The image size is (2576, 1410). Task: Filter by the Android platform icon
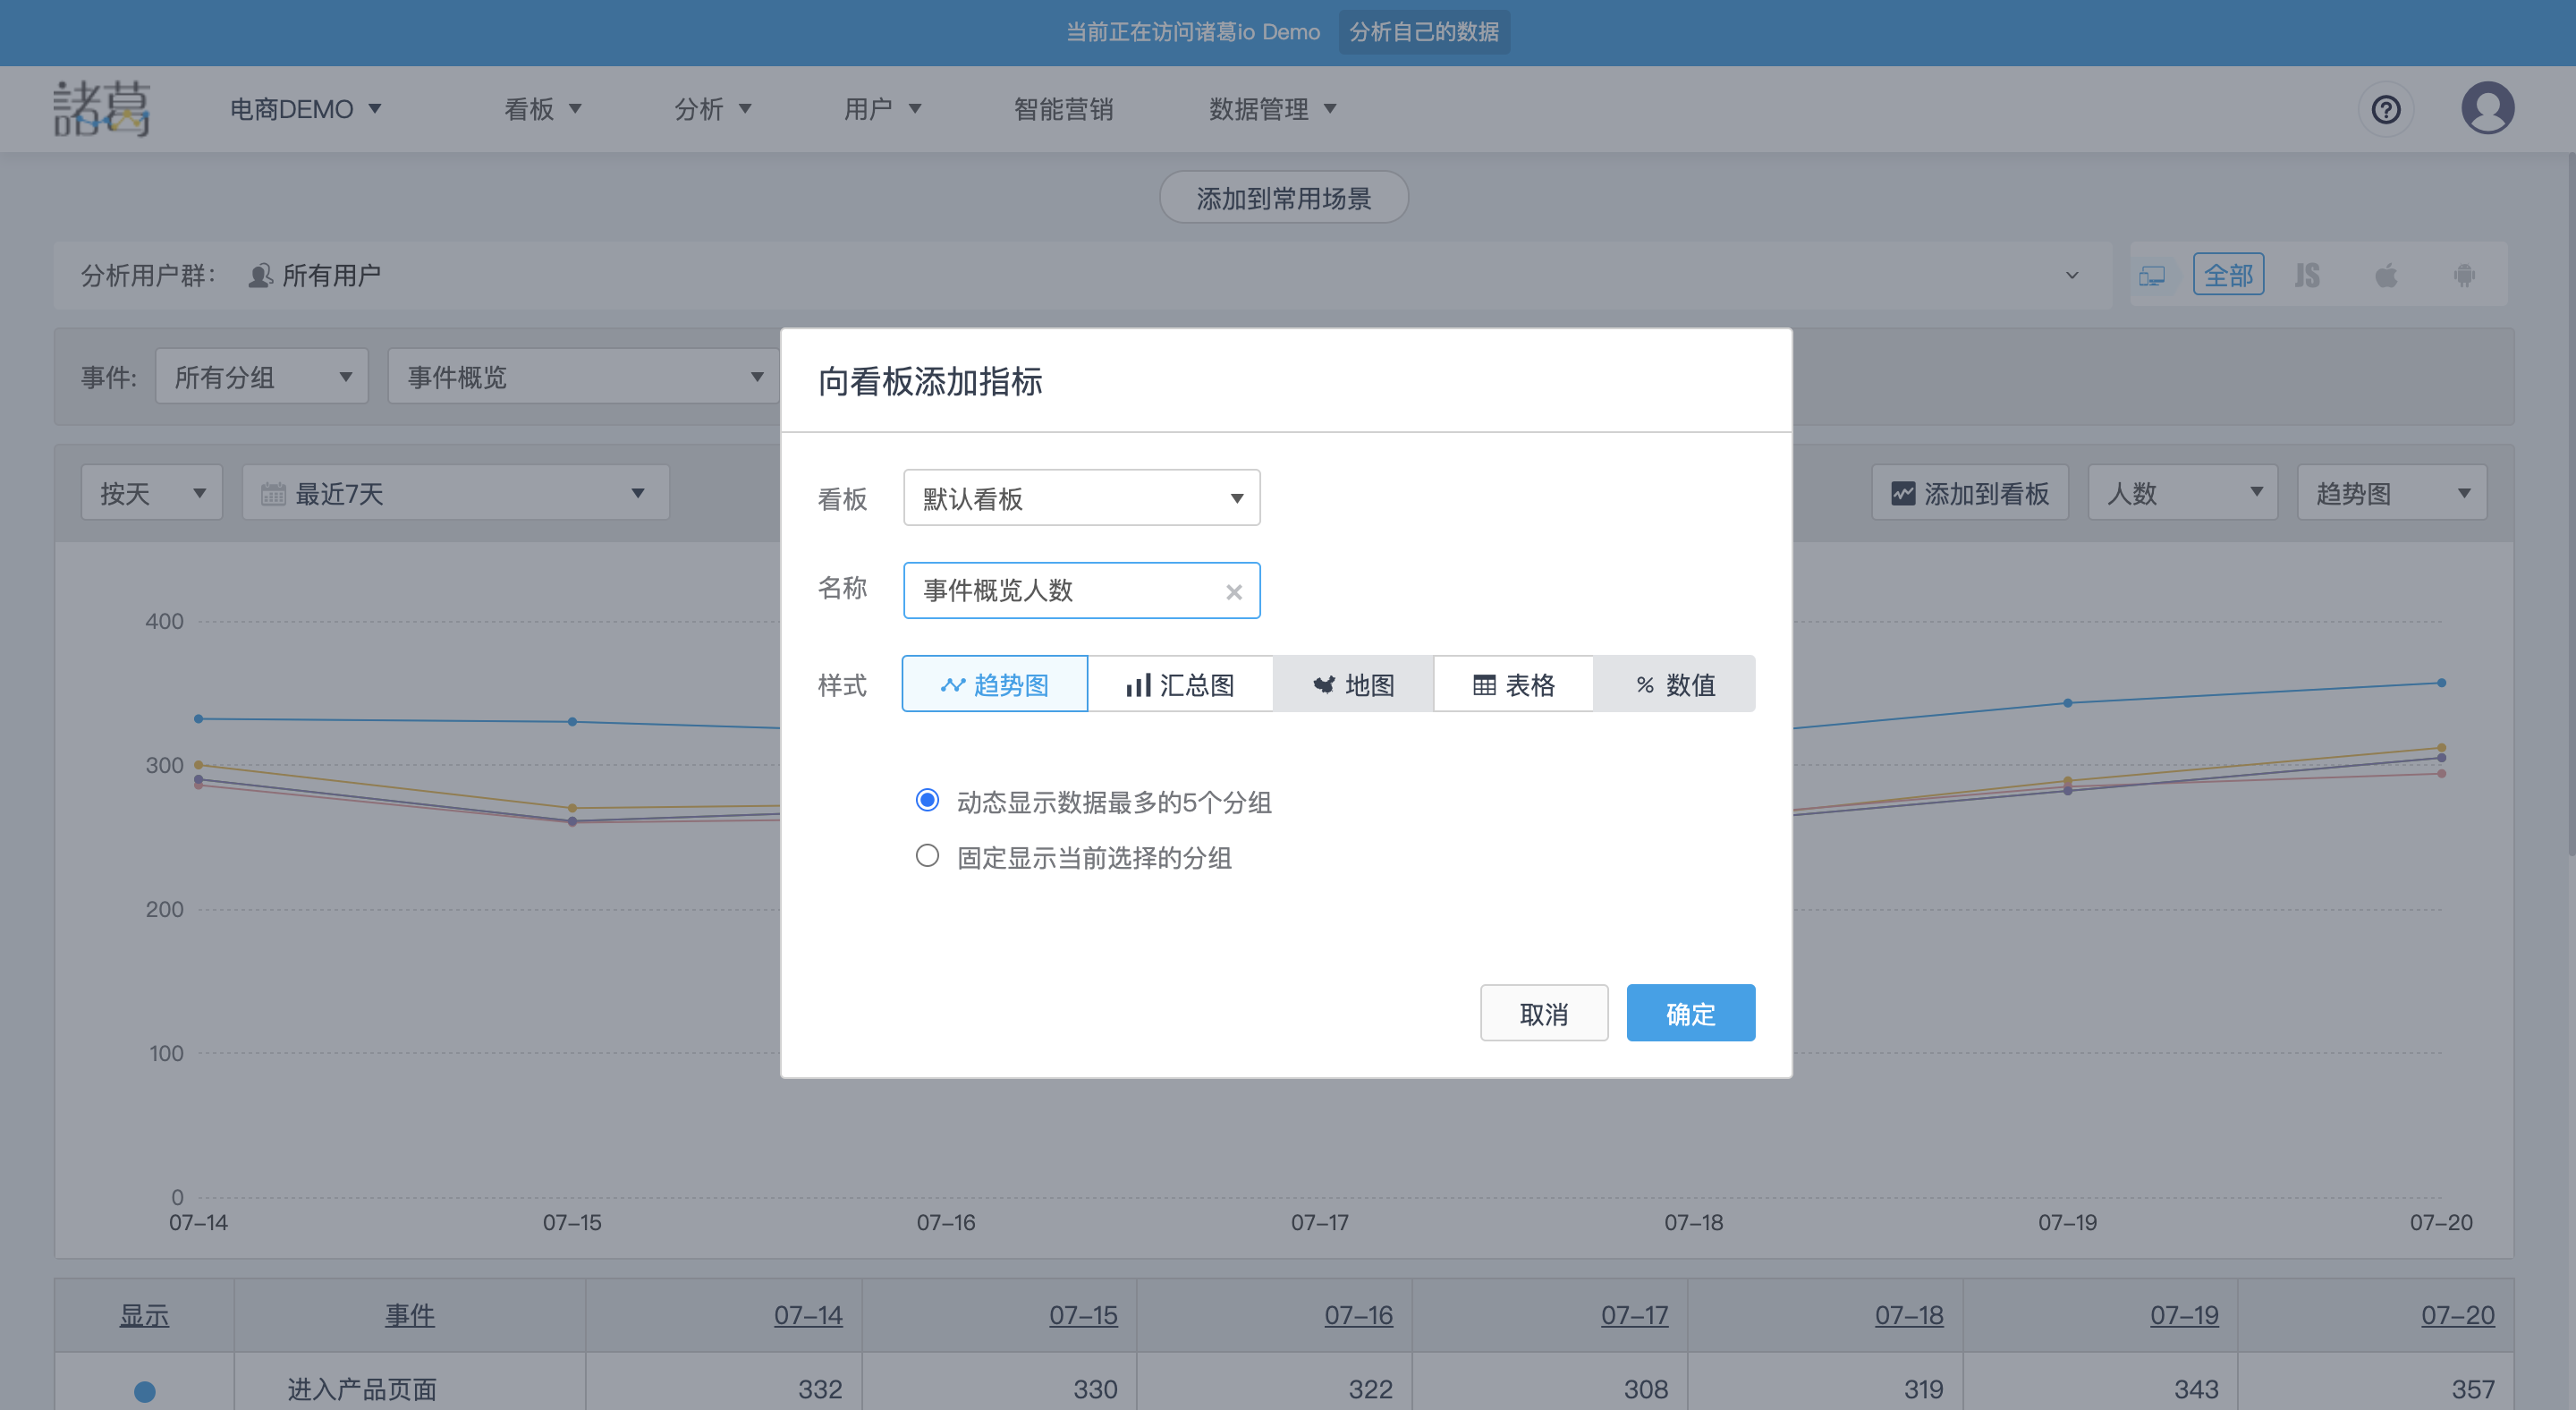[2464, 275]
